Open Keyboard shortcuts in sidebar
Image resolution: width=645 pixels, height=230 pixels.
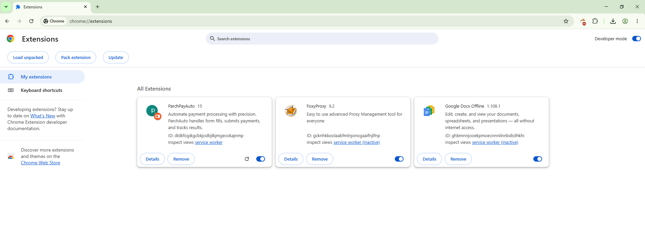[x=42, y=90]
